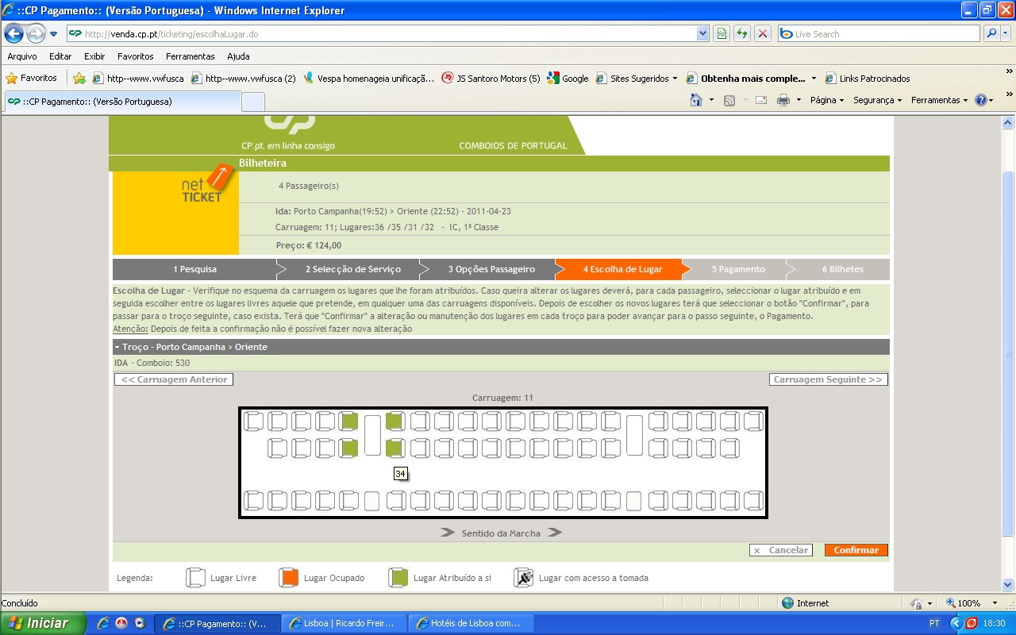Click the Live Search magnifier button
Viewport: 1016px width, 635px height.
991,34
